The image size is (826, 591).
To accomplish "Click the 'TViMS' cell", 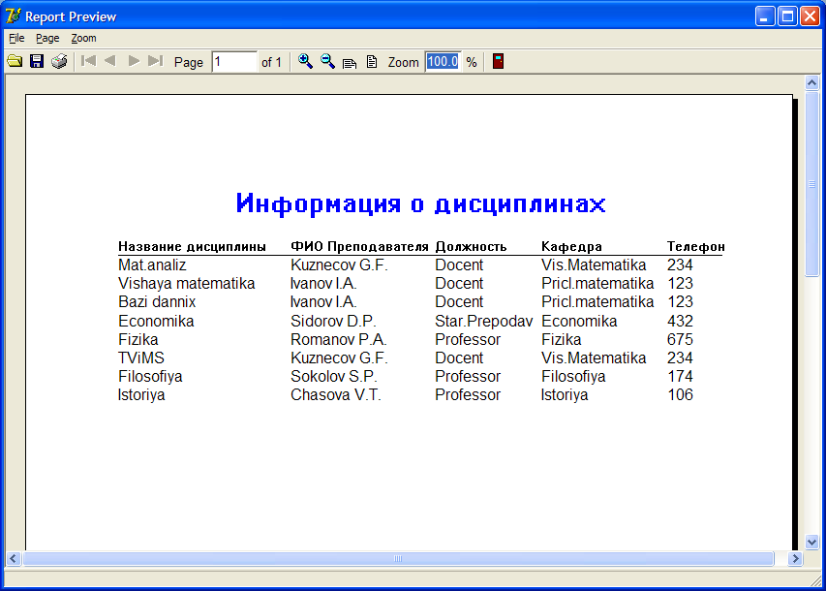I will 141,358.
